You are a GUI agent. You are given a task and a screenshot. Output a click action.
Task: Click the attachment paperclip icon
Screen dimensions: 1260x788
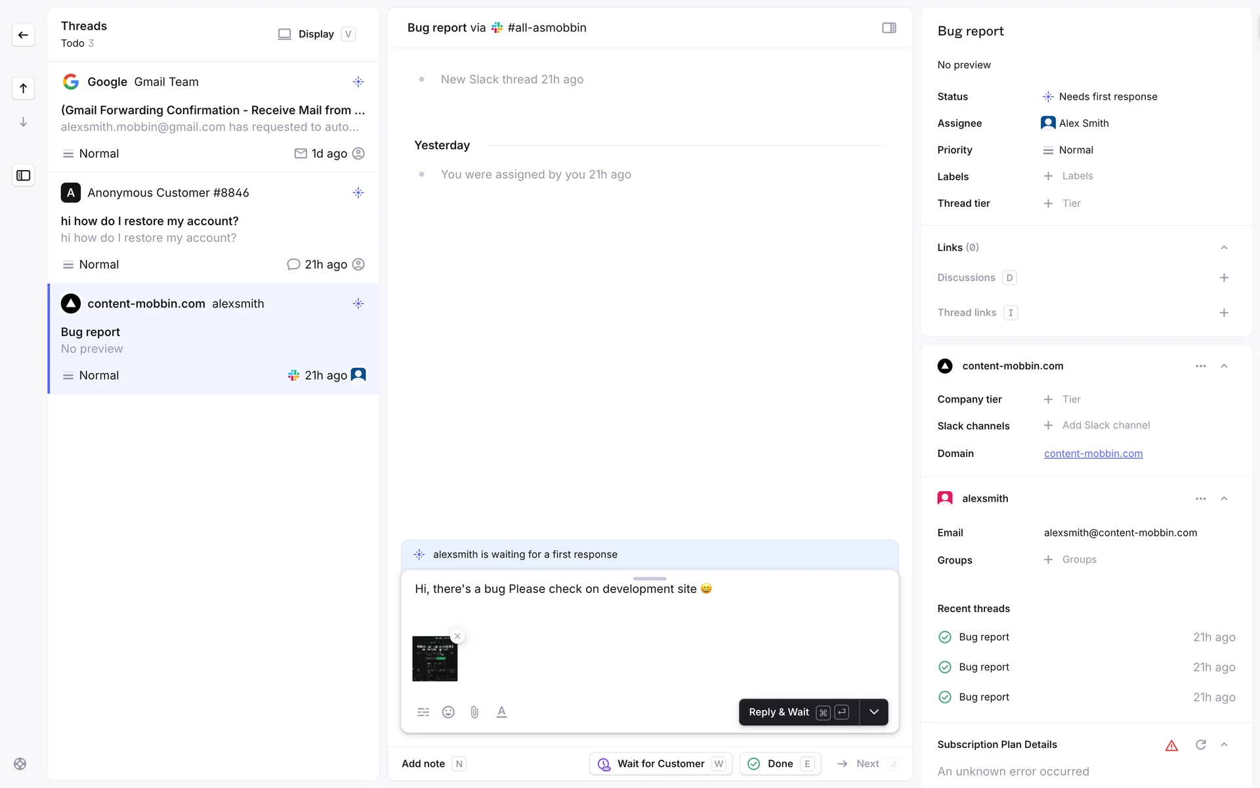(474, 712)
